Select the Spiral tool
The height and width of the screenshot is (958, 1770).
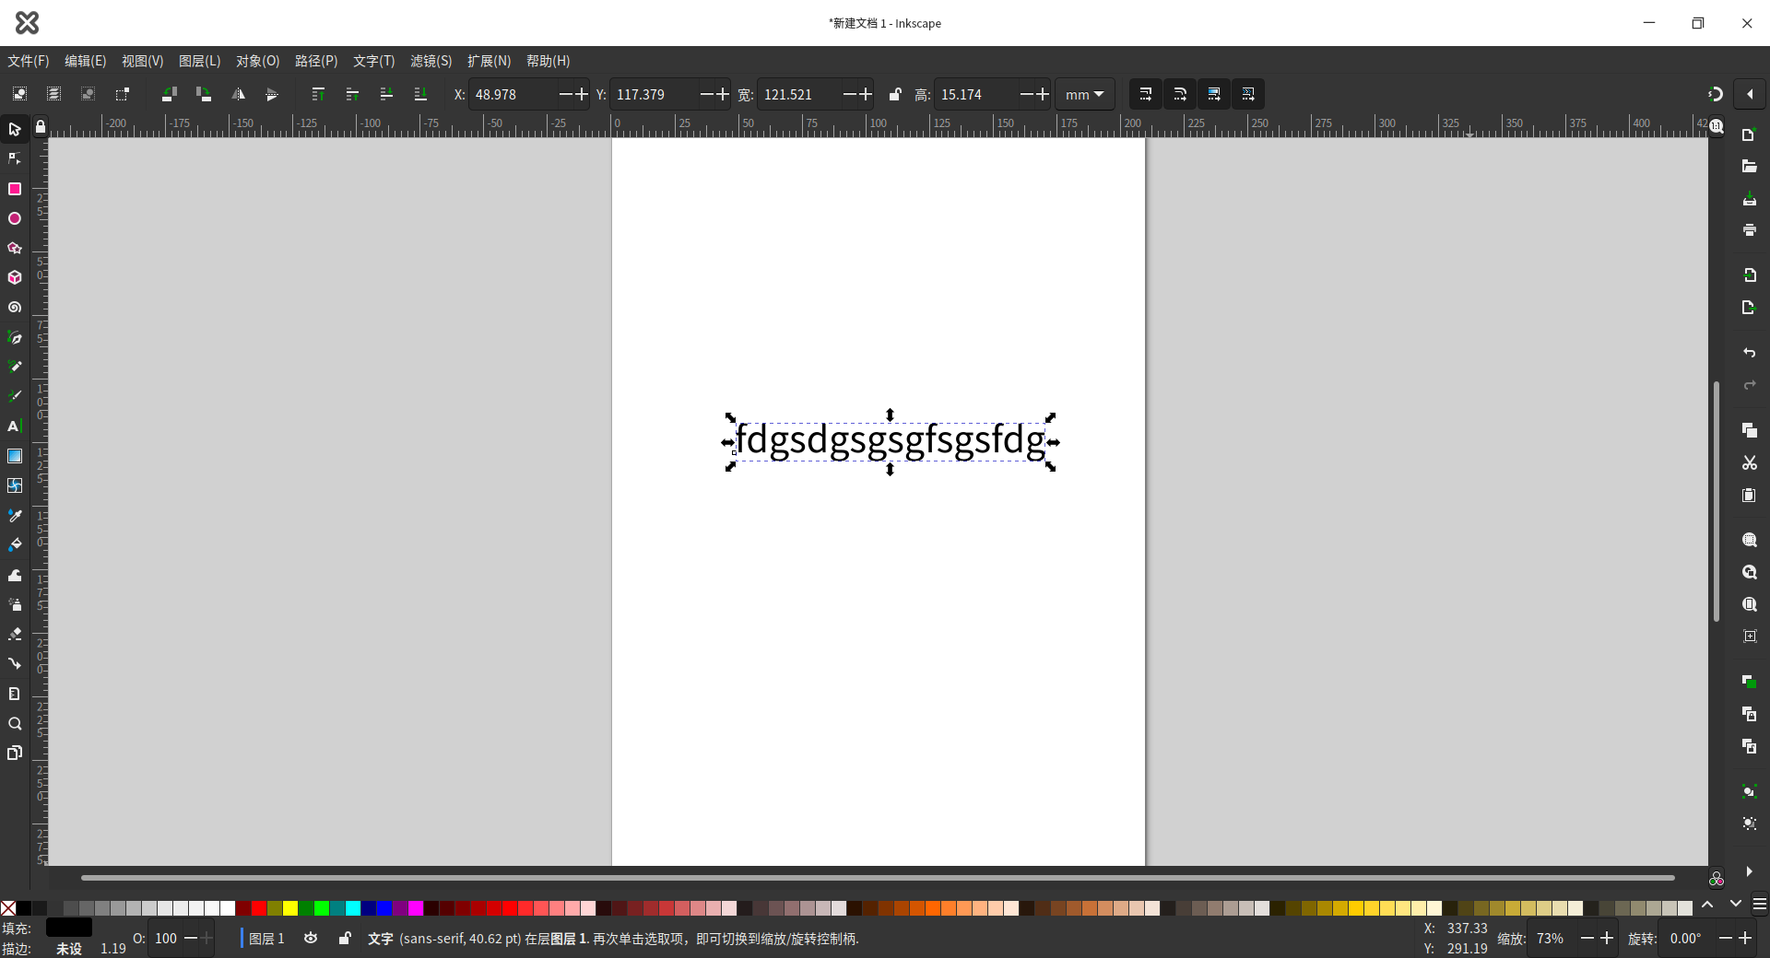point(15,308)
